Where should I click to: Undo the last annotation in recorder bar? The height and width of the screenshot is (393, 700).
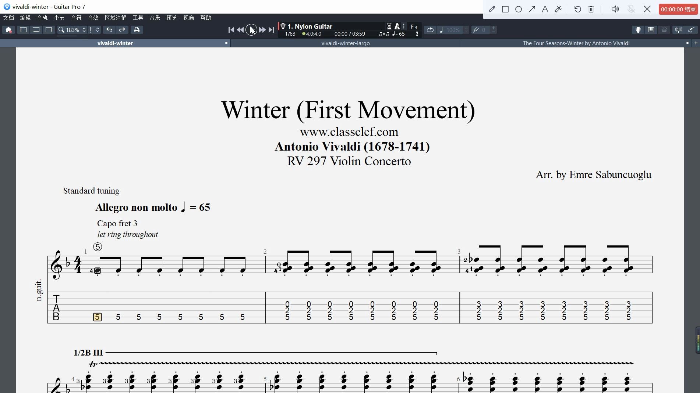[x=578, y=9]
